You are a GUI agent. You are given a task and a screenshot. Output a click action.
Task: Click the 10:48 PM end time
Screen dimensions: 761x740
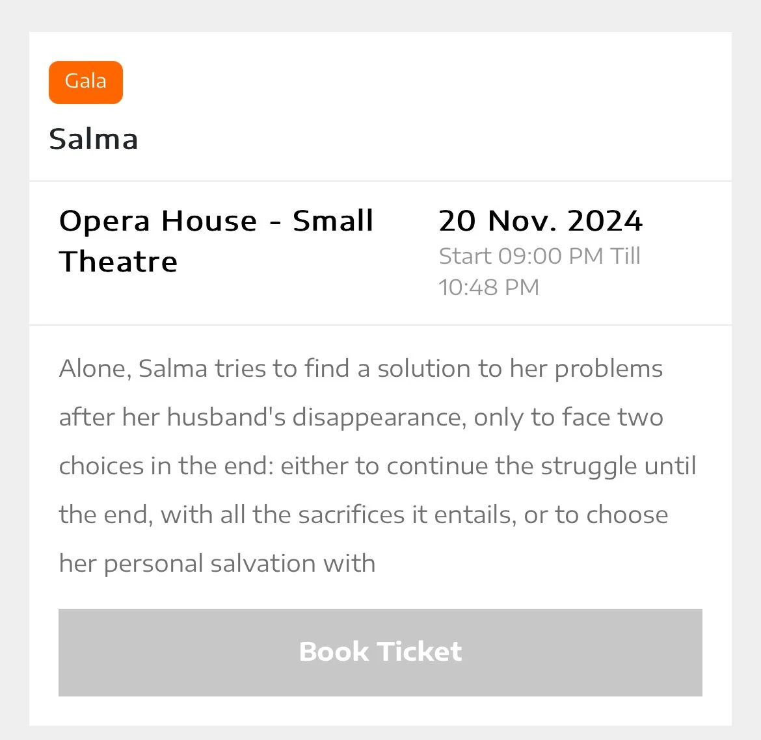489,287
